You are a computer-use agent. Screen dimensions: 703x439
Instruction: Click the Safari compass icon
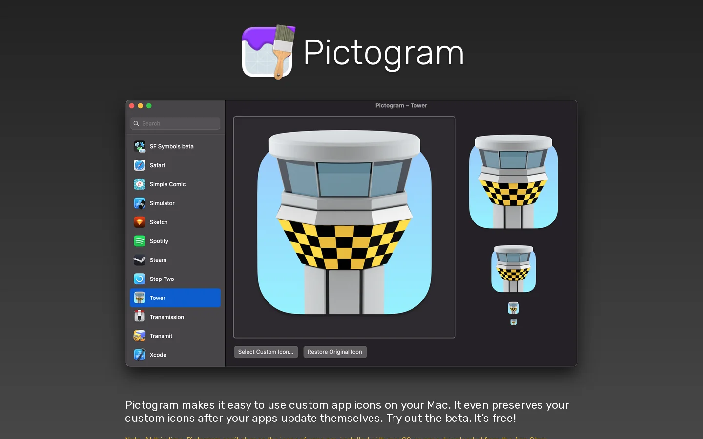click(x=140, y=165)
